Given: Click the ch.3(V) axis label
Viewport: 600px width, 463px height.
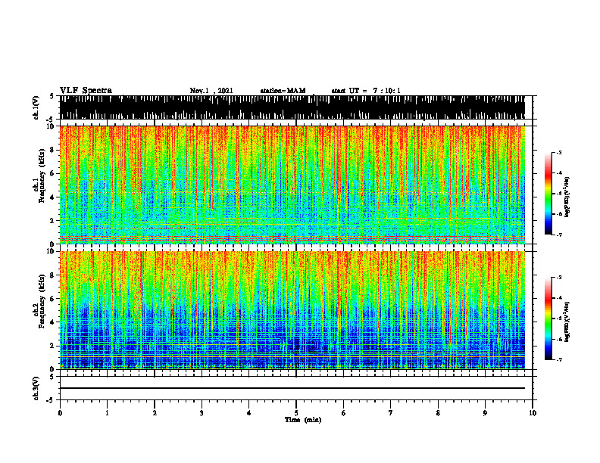Looking at the screenshot, I should point(36,388).
